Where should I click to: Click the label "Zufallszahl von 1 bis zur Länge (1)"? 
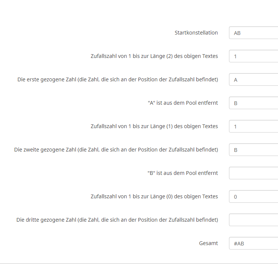click(x=154, y=126)
